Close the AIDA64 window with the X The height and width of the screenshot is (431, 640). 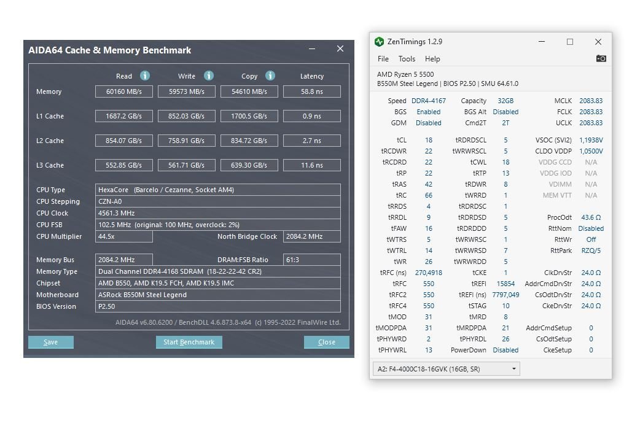[x=340, y=49]
